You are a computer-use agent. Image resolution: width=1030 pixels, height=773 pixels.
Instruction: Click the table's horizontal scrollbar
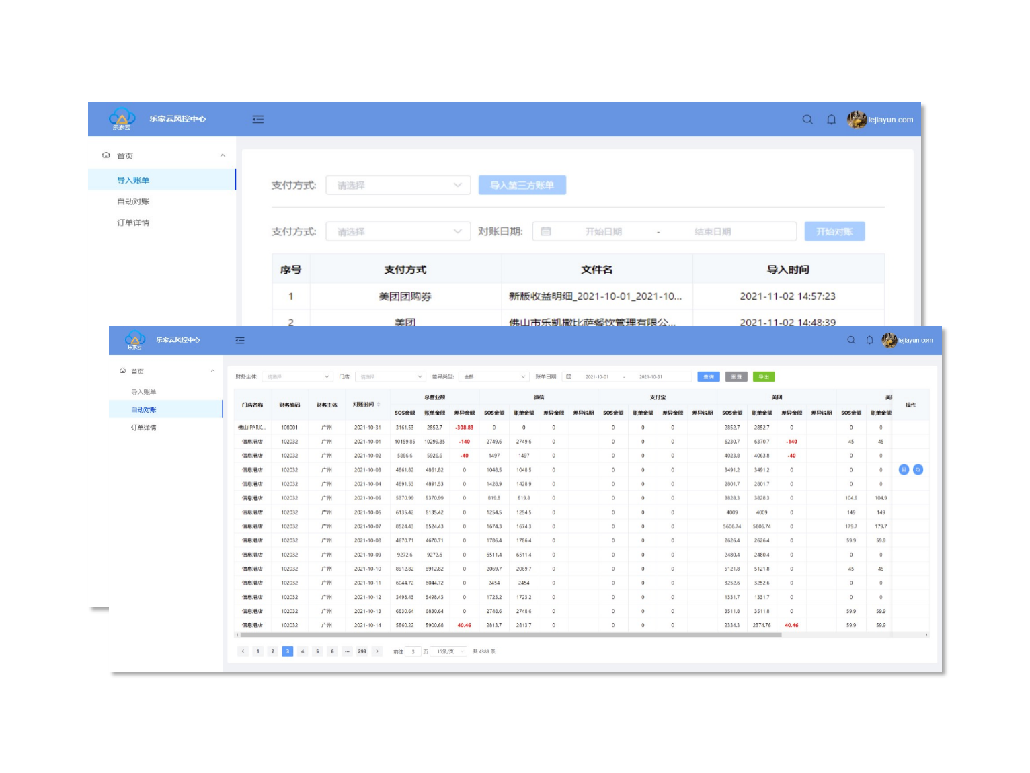pyautogui.click(x=511, y=635)
